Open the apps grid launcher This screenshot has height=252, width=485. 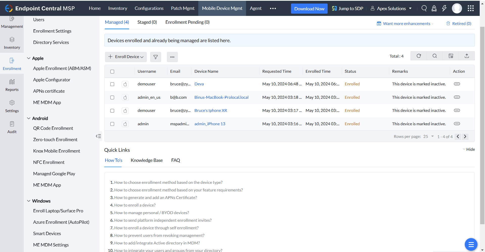tap(471, 8)
